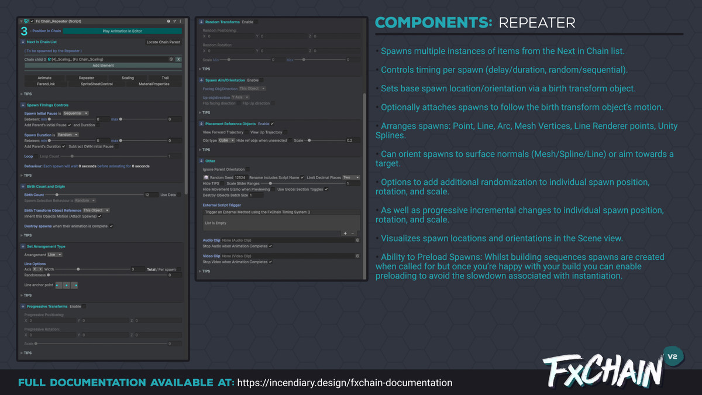
Task: Click the Animate chain type button
Action: point(44,78)
